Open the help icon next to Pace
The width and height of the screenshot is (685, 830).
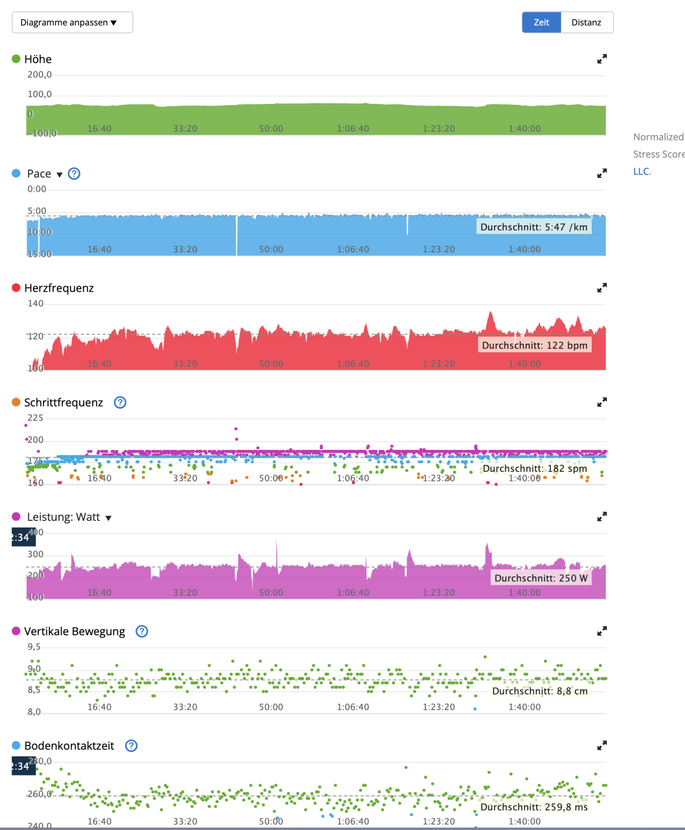(74, 173)
